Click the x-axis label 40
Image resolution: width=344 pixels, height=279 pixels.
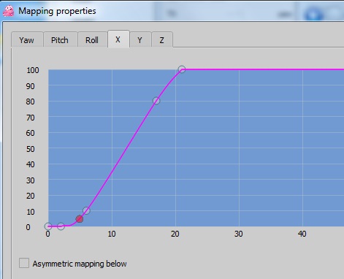point(302,234)
